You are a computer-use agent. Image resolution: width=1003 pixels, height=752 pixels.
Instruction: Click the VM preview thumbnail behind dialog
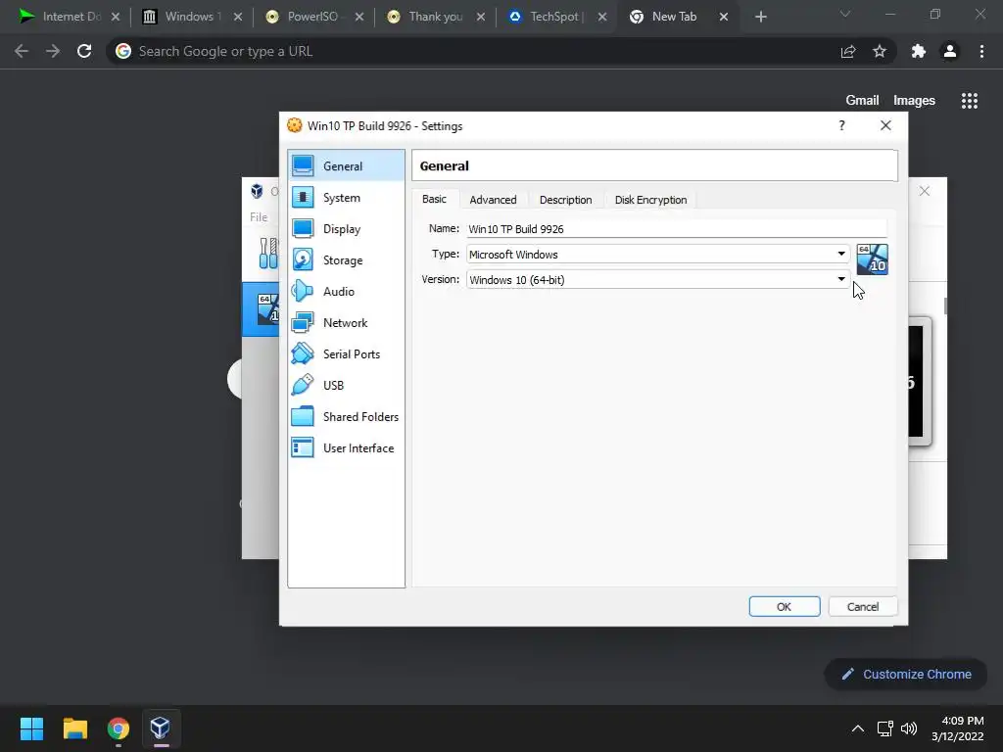coord(920,381)
